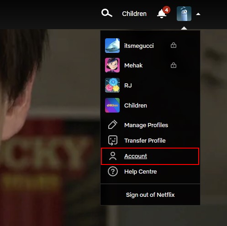Switch to the Mehak profile name
The image size is (227, 226).
[x=133, y=66]
